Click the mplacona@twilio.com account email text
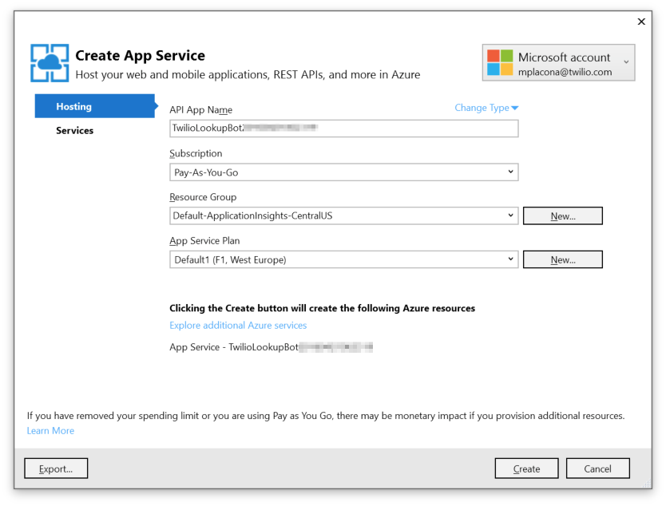Image resolution: width=666 pixels, height=506 pixels. [x=565, y=72]
